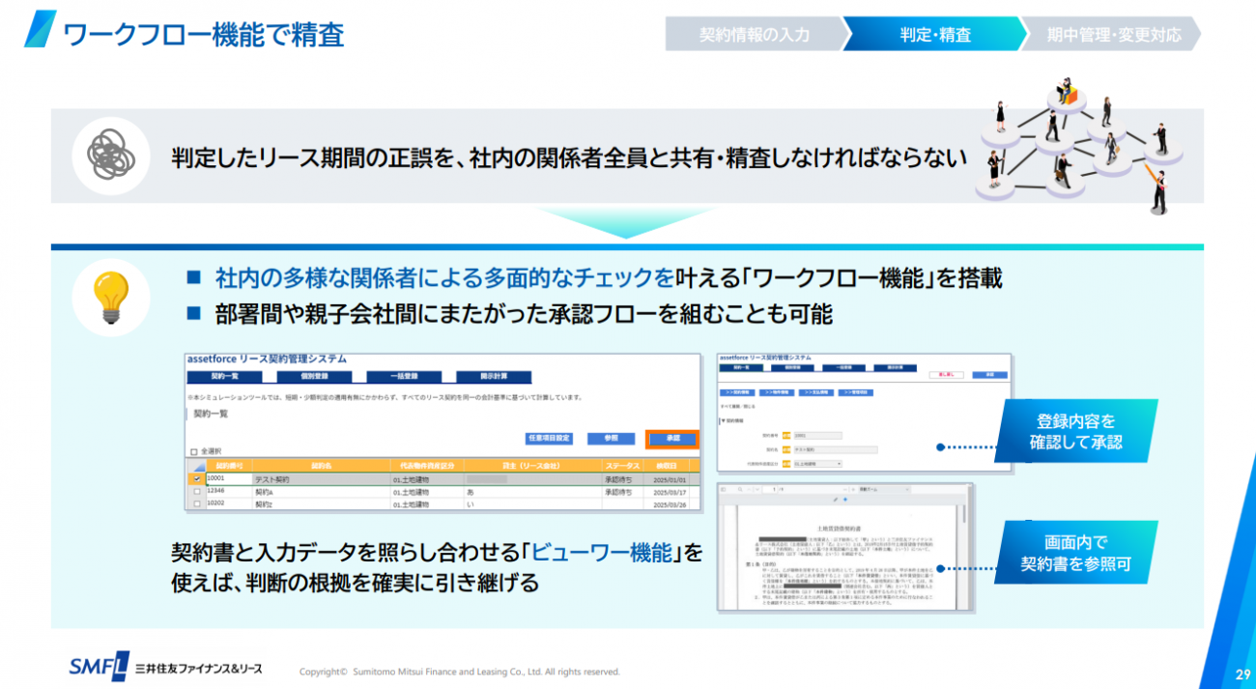Check the 全選択 select-all checkbox
The height and width of the screenshot is (689, 1256).
coord(194,451)
